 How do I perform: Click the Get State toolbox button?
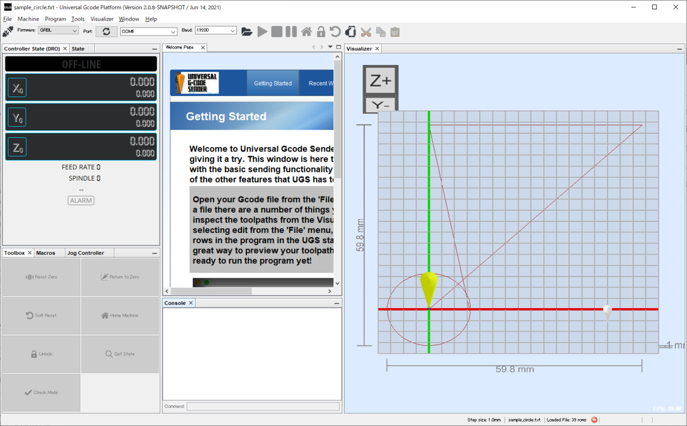tap(120, 354)
